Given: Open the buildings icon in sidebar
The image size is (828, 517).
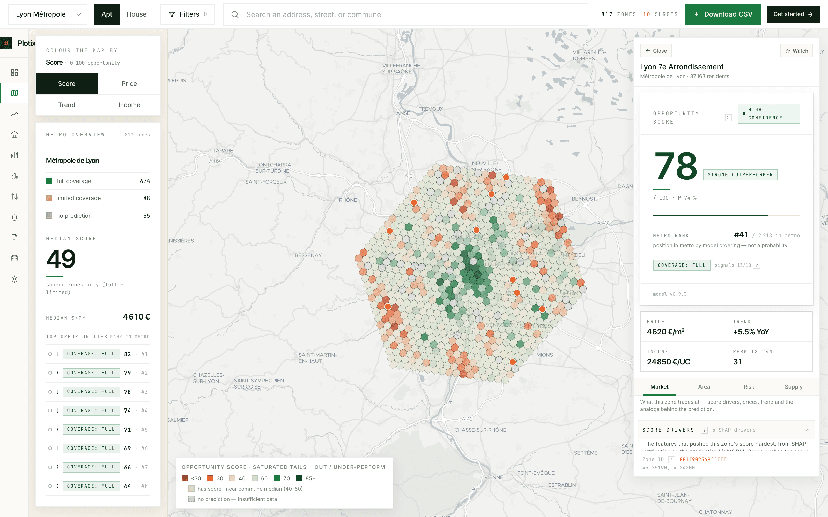Looking at the screenshot, I should (x=14, y=155).
